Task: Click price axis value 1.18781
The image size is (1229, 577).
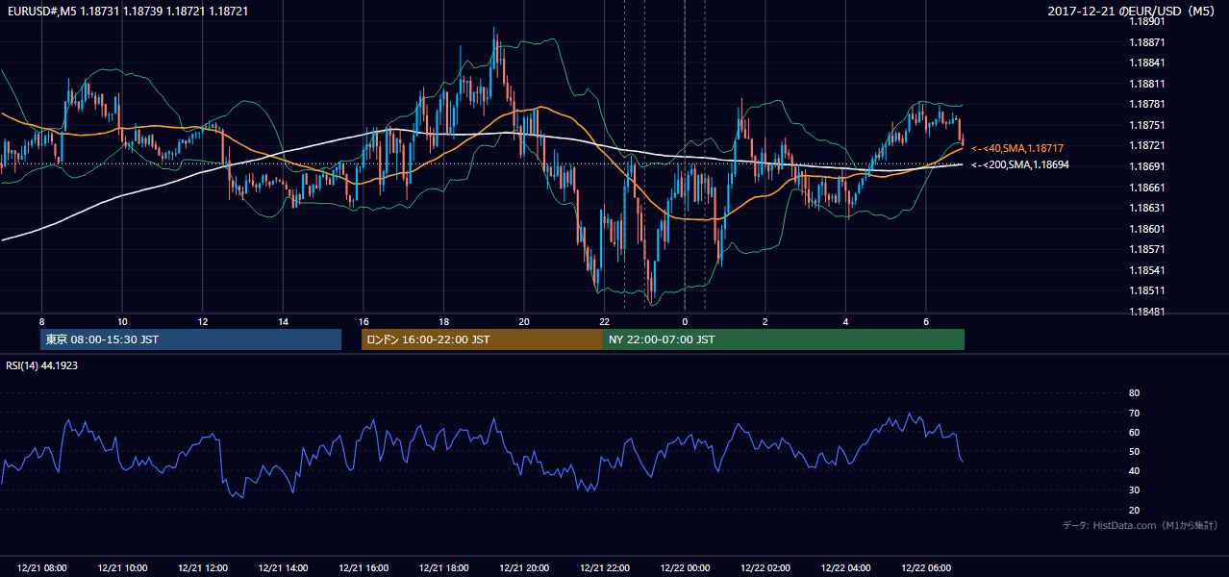Action: [1147, 105]
